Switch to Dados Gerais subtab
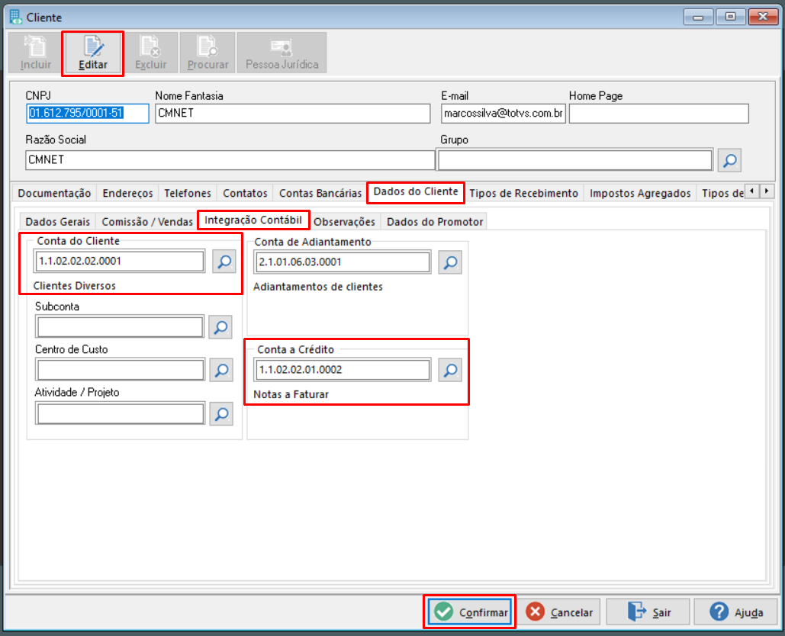Image resolution: width=785 pixels, height=636 pixels. 57,222
